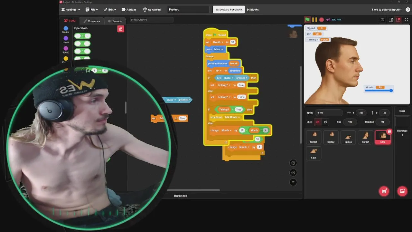Select the Sound block category
This screenshot has height=232, width=412.
point(66,50)
